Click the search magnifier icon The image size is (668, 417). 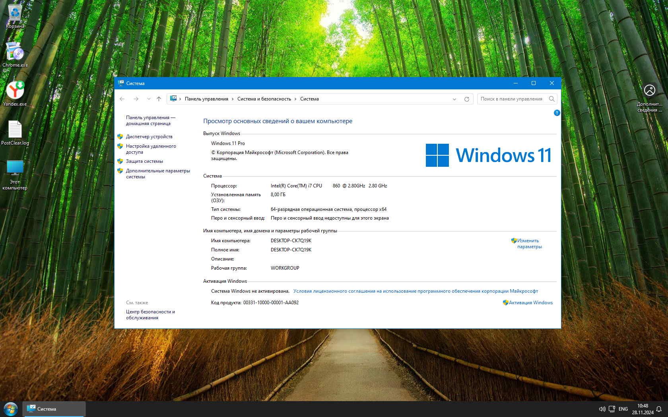(552, 99)
